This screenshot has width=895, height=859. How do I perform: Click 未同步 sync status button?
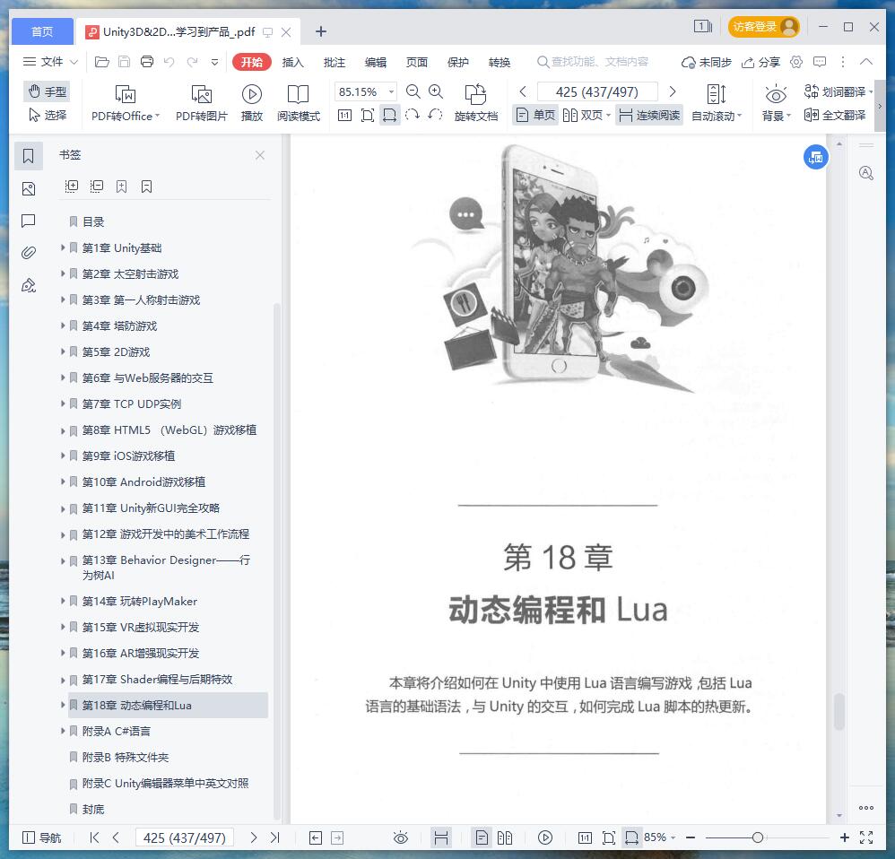tap(707, 62)
